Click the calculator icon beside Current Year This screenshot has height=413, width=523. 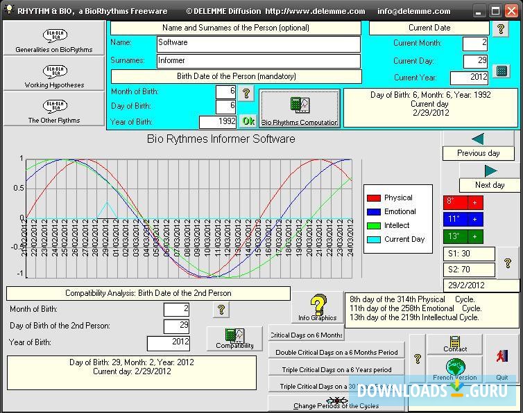click(501, 72)
